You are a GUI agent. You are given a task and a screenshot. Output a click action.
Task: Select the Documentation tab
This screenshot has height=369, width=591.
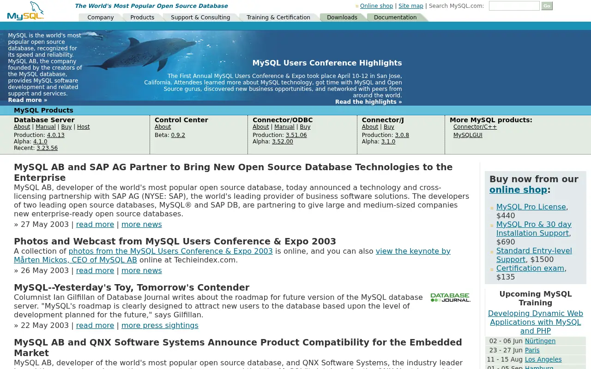395,18
